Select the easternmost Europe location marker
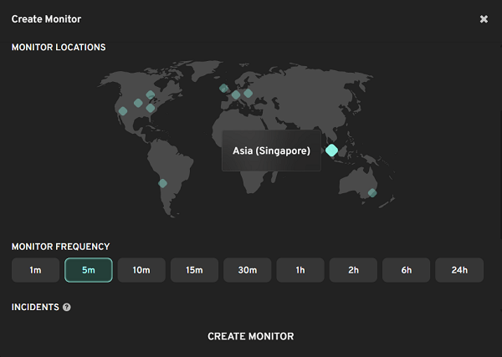Viewport: 502px width, 357px height. (x=248, y=93)
